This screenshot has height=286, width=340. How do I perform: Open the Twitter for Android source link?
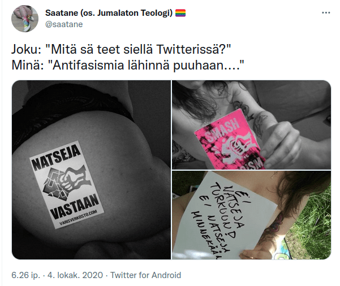(x=146, y=275)
